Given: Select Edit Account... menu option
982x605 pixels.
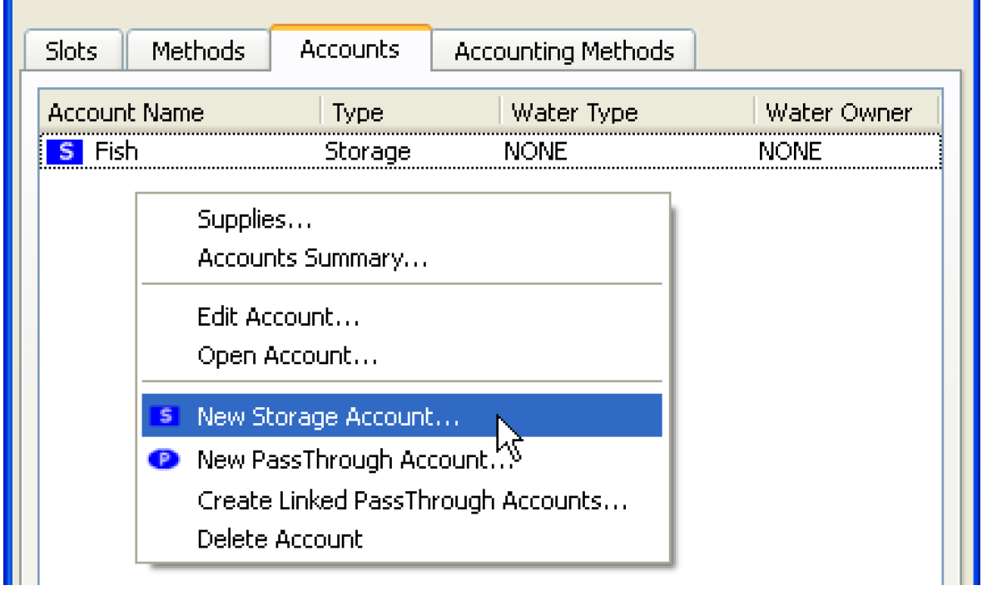Looking at the screenshot, I should [278, 317].
